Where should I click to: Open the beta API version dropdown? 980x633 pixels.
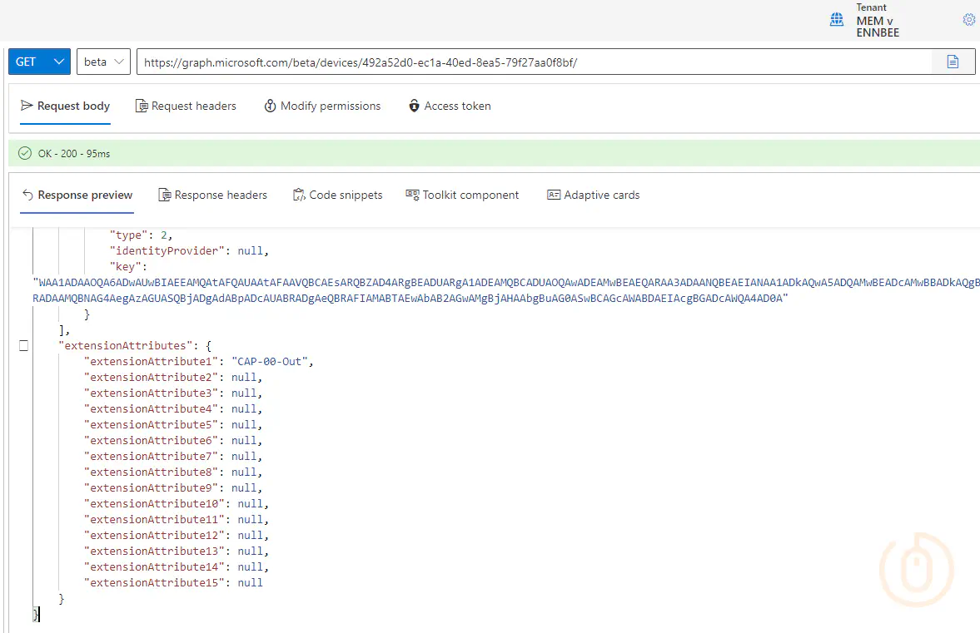(x=102, y=61)
